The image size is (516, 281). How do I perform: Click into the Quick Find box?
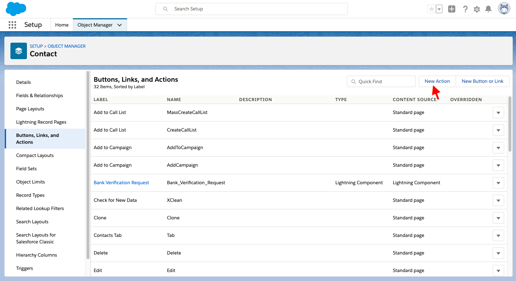click(381, 81)
